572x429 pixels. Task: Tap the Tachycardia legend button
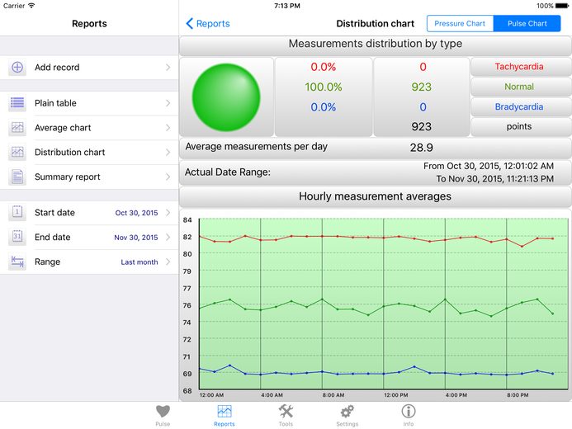point(519,67)
